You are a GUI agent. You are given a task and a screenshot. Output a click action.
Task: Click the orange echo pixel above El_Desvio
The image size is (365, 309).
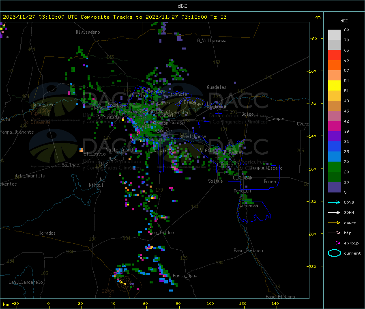tap(82, 150)
